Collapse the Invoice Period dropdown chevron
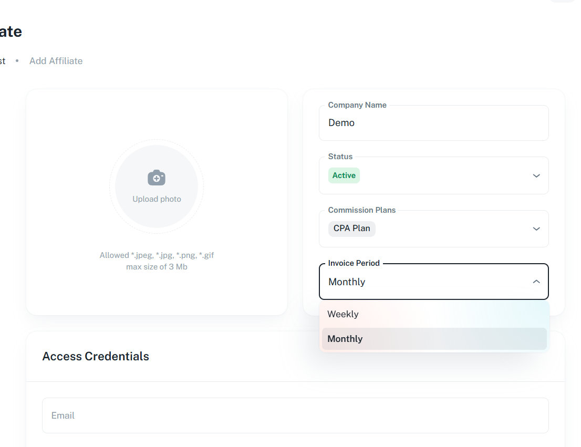This screenshot has width=581, height=447. click(536, 282)
